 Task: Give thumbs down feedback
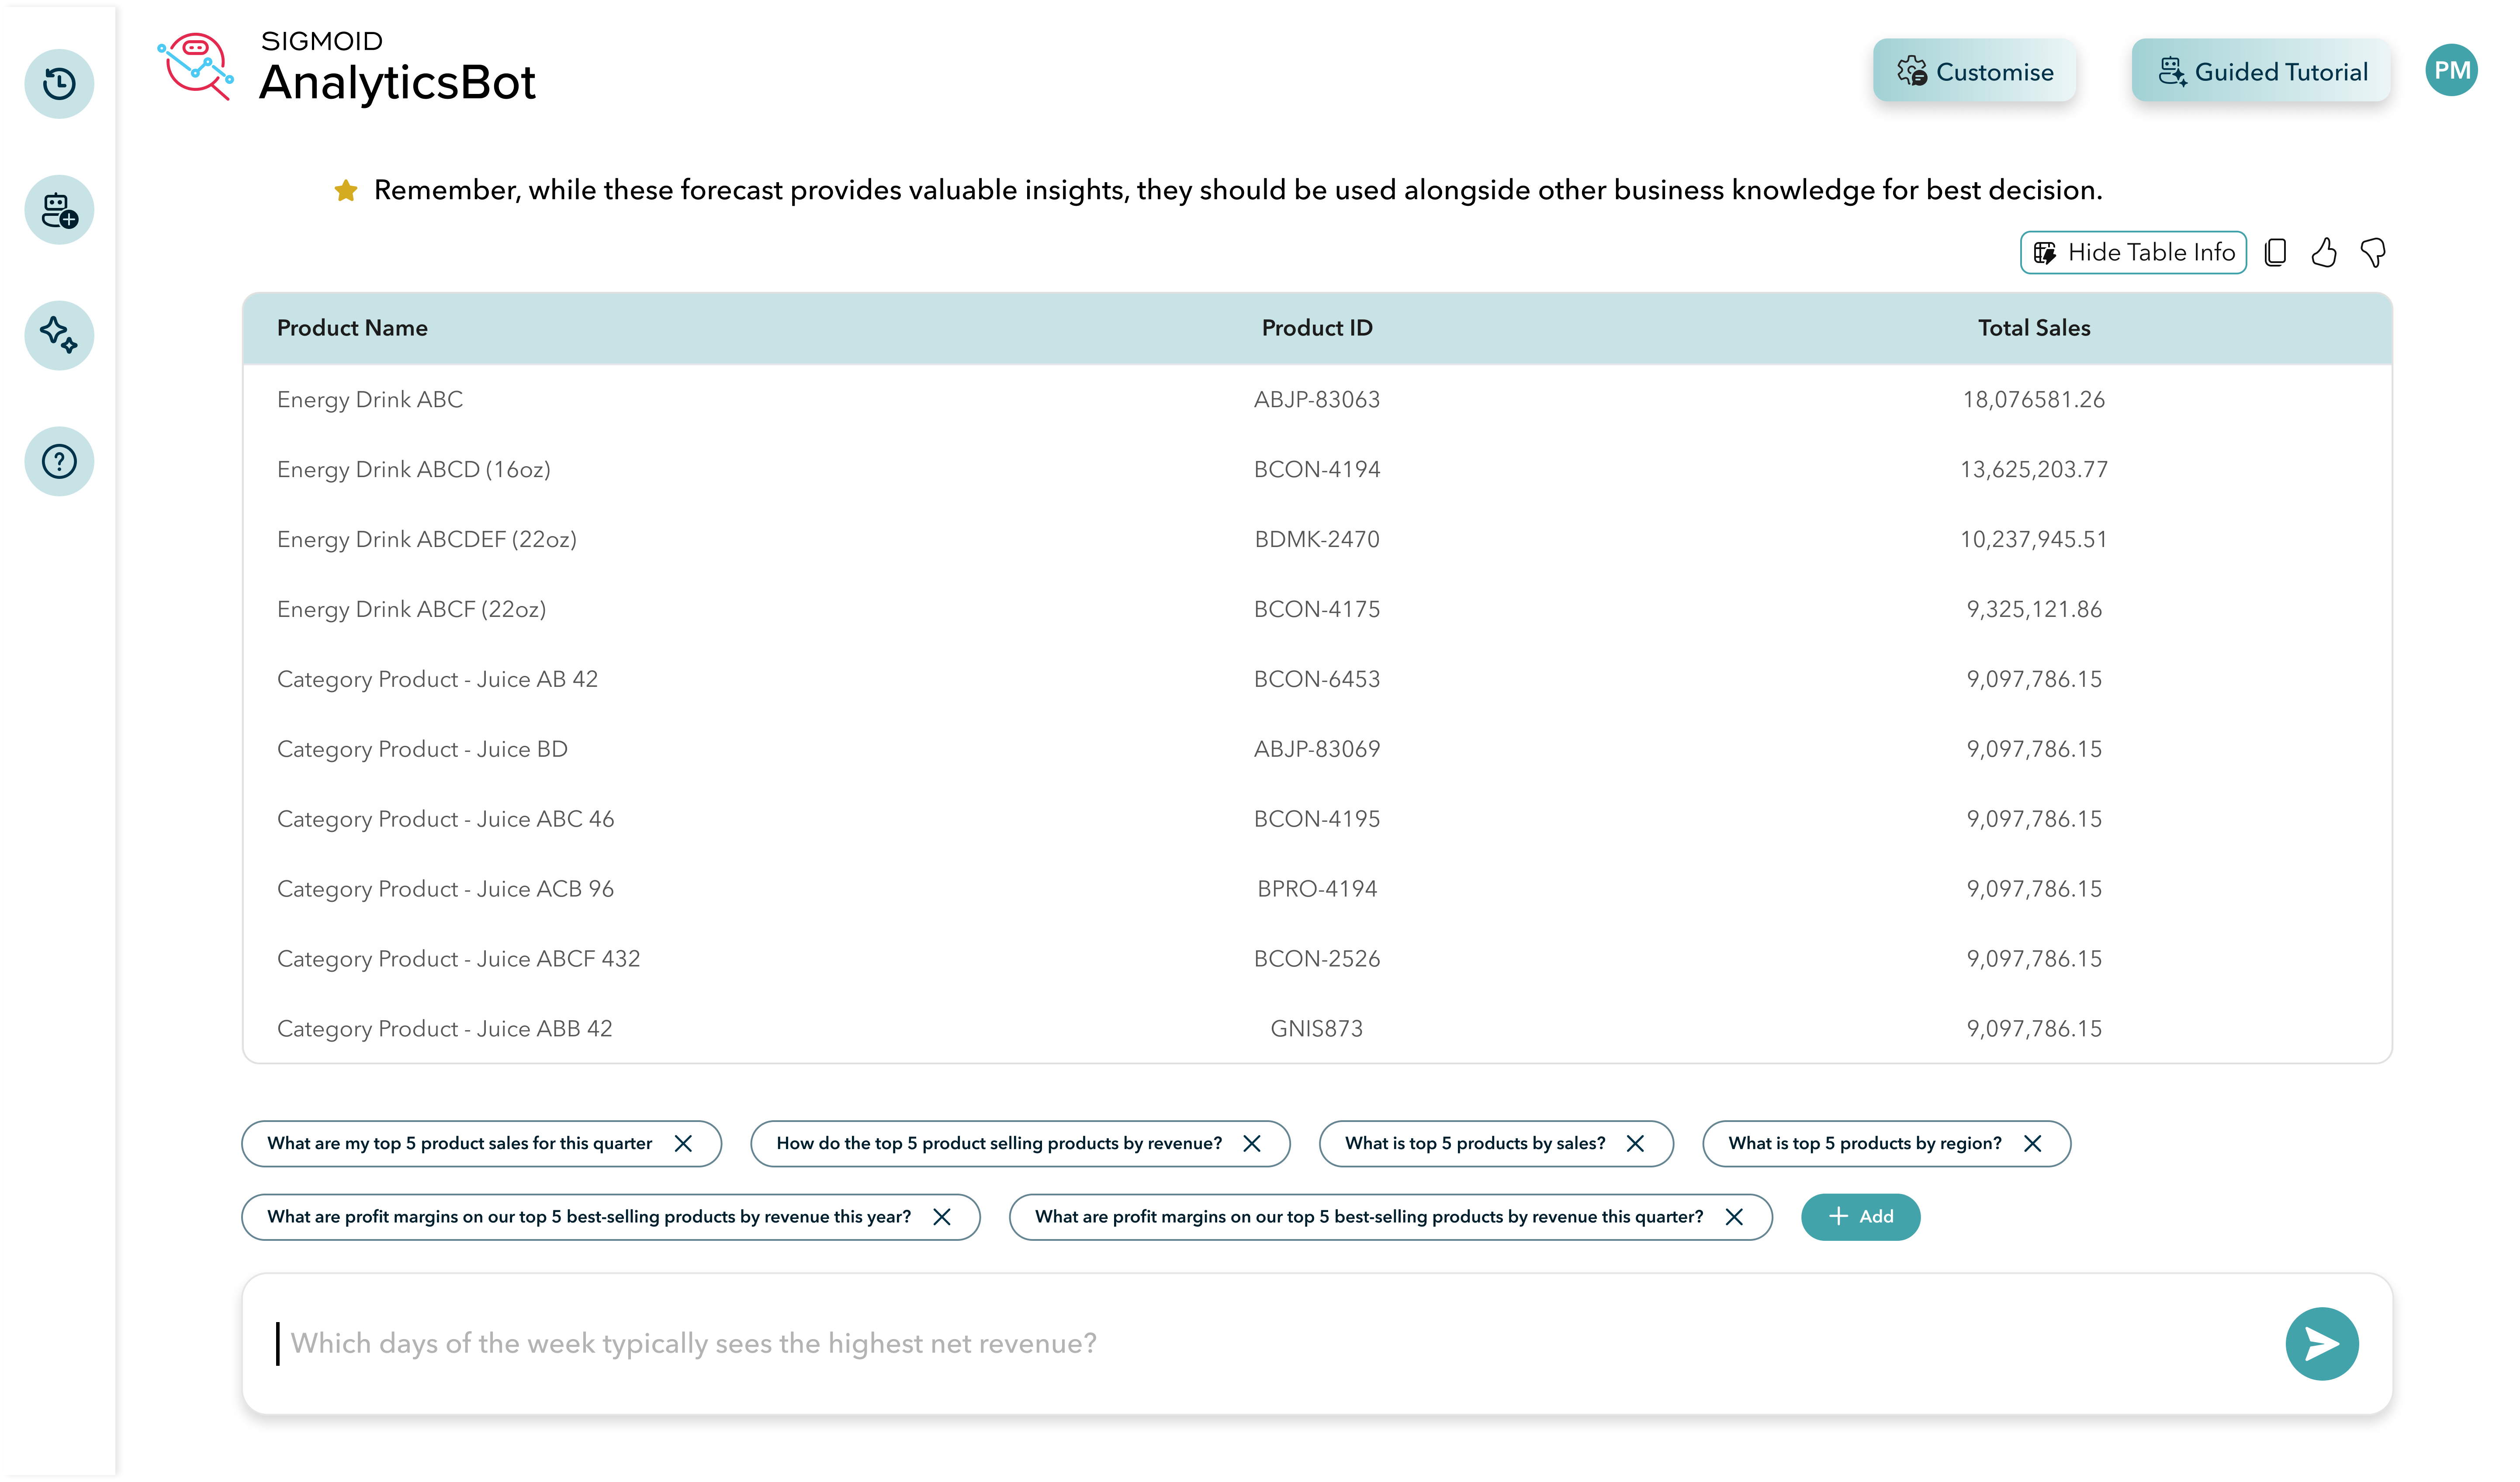pyautogui.click(x=2373, y=253)
